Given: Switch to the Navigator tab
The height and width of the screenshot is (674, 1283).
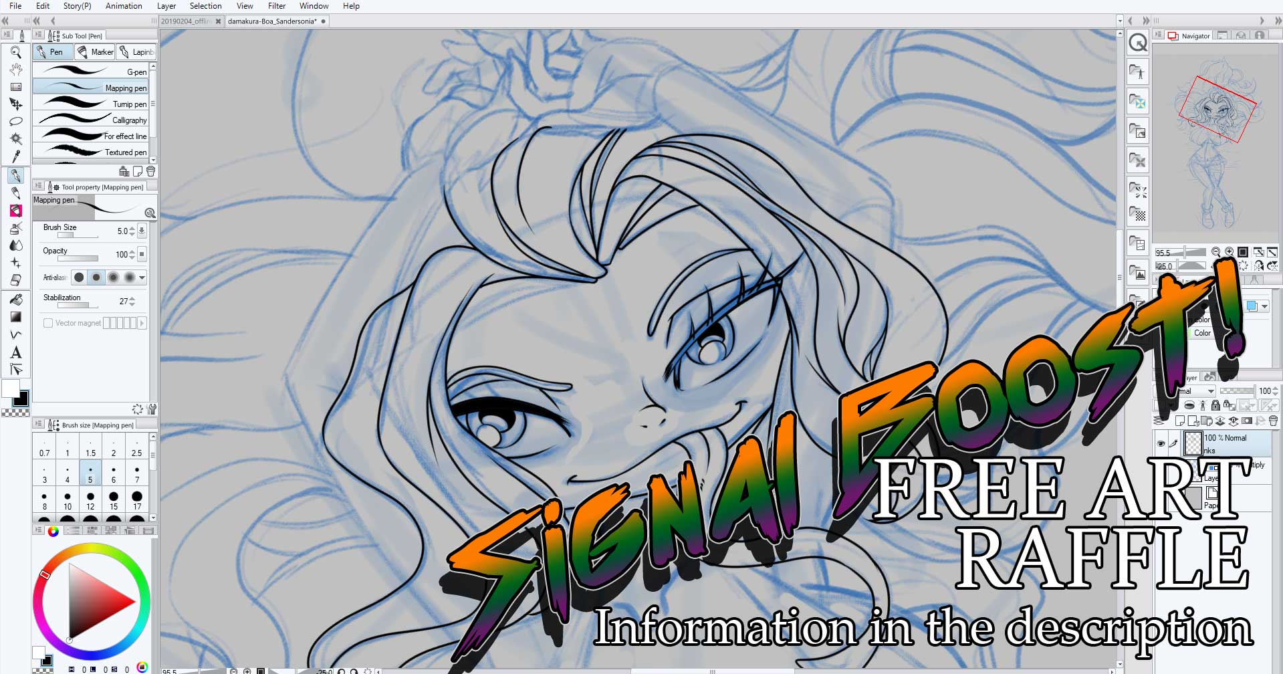Looking at the screenshot, I should (1189, 36).
